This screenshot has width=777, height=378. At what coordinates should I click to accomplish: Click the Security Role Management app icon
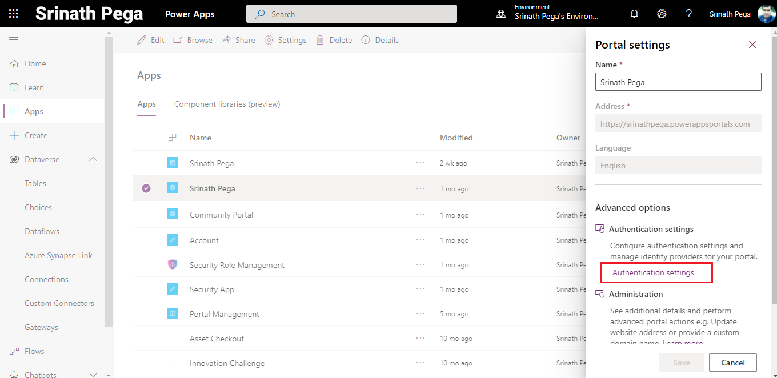click(x=173, y=264)
